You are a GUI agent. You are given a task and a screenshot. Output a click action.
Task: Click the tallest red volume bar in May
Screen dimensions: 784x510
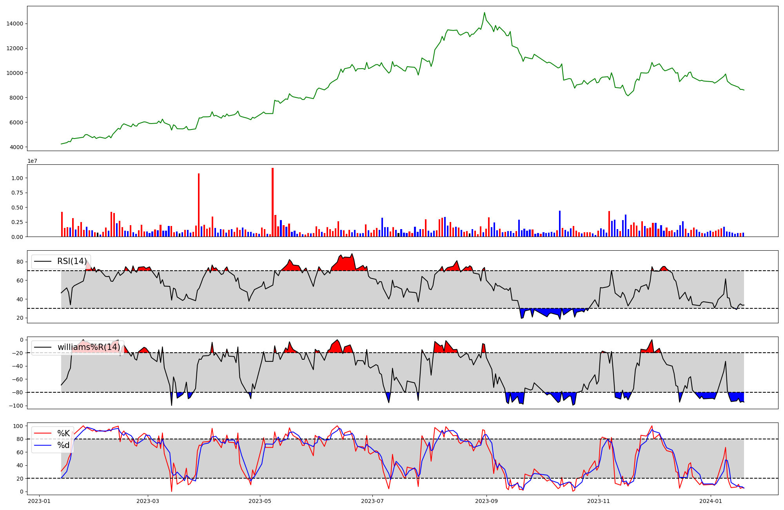tap(272, 202)
